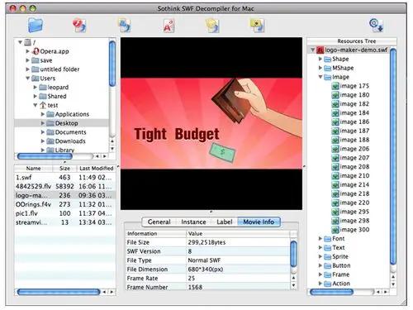Click the Resources Tree panel header

[x=352, y=41]
